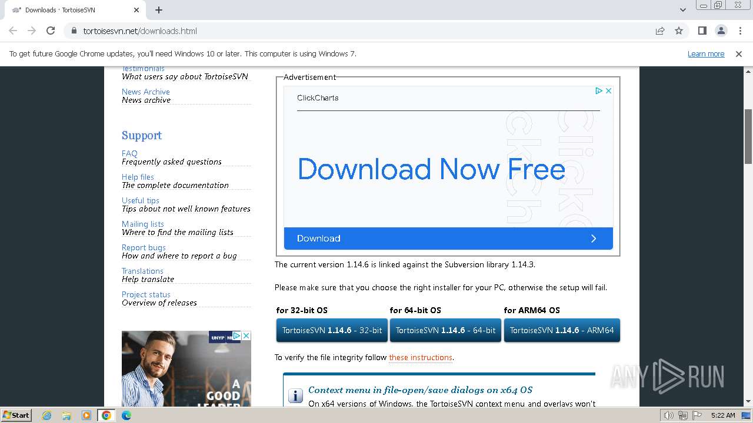Open the Help files link

pos(138,177)
